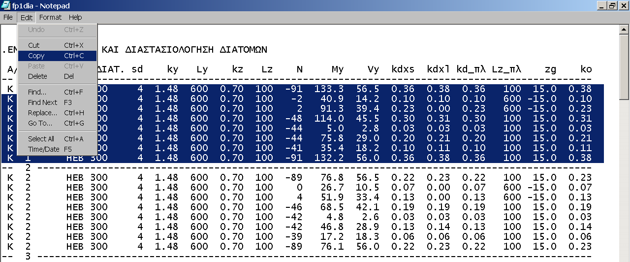Open the Format menu

pyautogui.click(x=51, y=17)
